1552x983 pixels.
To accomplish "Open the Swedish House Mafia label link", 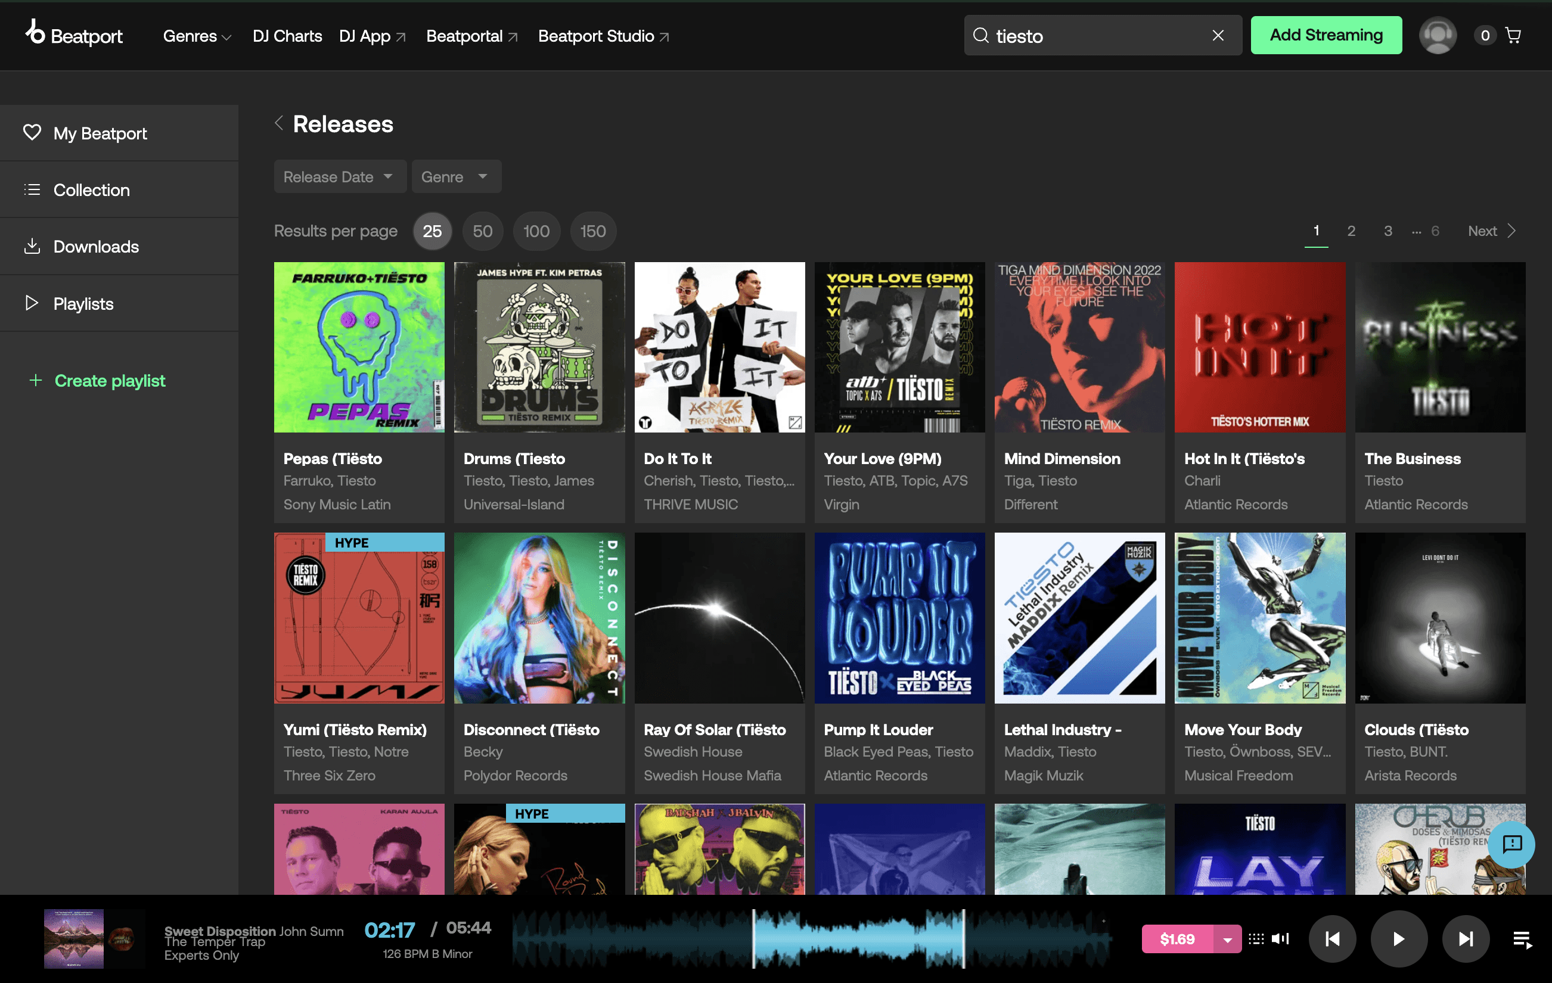I will [x=713, y=776].
